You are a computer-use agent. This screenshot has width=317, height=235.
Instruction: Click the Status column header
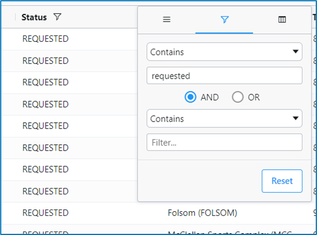pos(34,17)
